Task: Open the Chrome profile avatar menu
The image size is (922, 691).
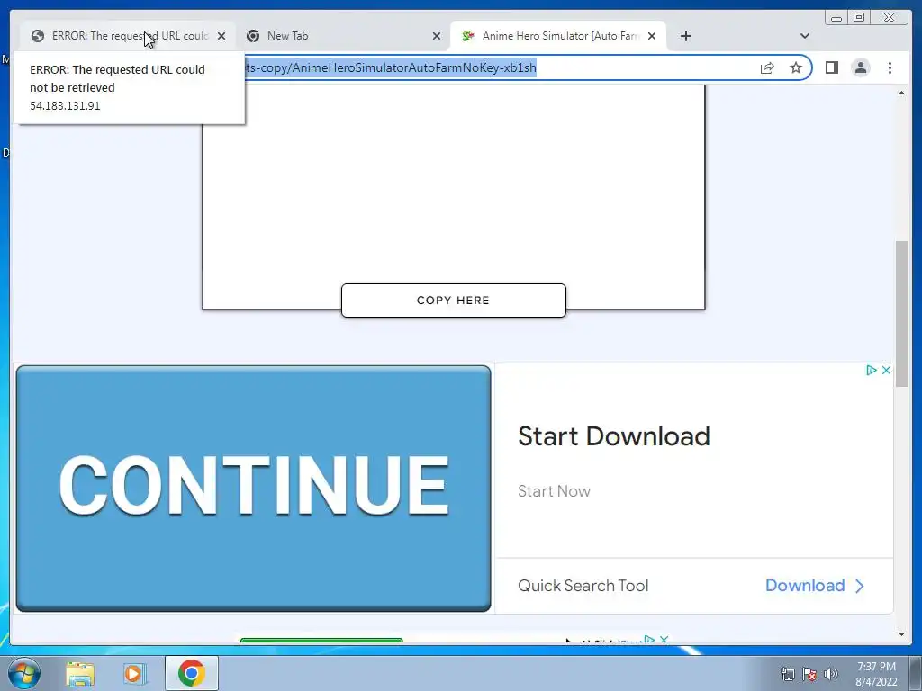Action: [x=861, y=67]
